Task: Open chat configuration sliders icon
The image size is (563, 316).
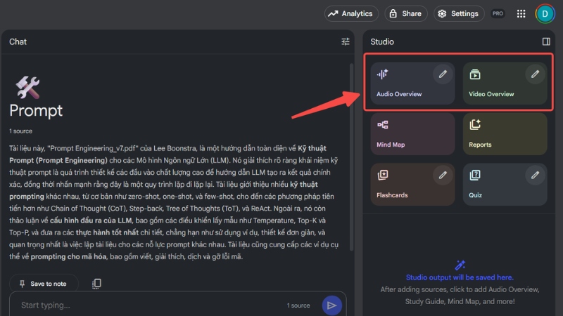Action: [345, 41]
